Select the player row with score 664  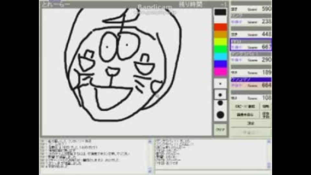[x=251, y=83]
